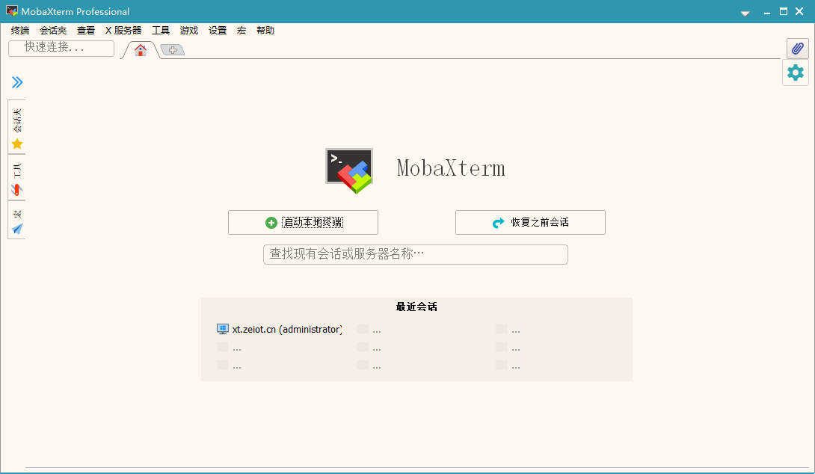This screenshot has height=474, width=815.
Task: Open the X 服务器 menu
Action: [x=123, y=31]
